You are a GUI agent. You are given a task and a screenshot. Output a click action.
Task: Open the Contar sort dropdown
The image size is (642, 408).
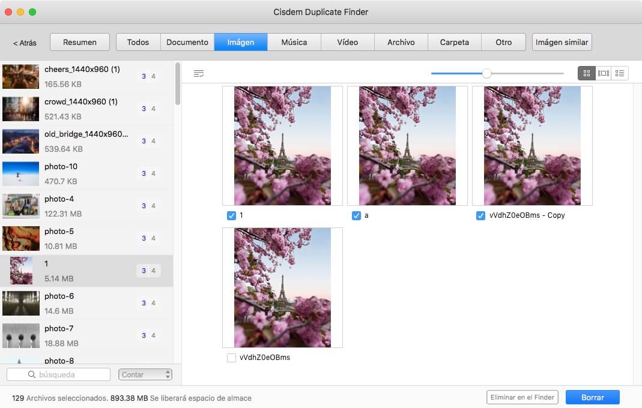click(145, 374)
